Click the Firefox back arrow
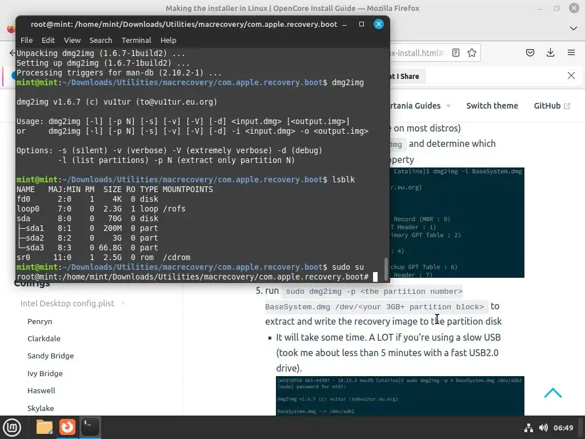Image resolution: width=585 pixels, height=439 pixels. click(x=13, y=53)
